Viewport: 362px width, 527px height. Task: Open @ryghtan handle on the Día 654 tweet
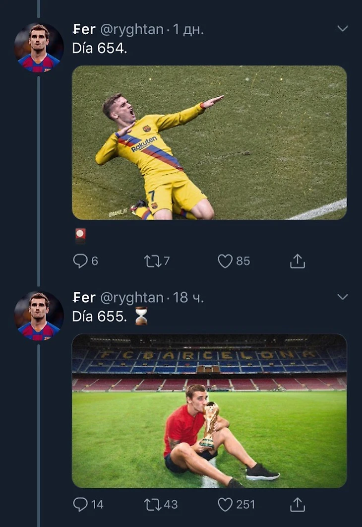tap(132, 30)
